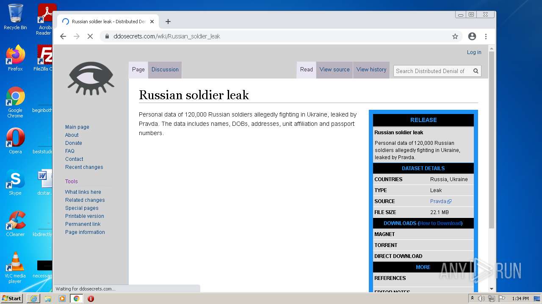Open Special pages link
The image size is (542, 304).
82,208
